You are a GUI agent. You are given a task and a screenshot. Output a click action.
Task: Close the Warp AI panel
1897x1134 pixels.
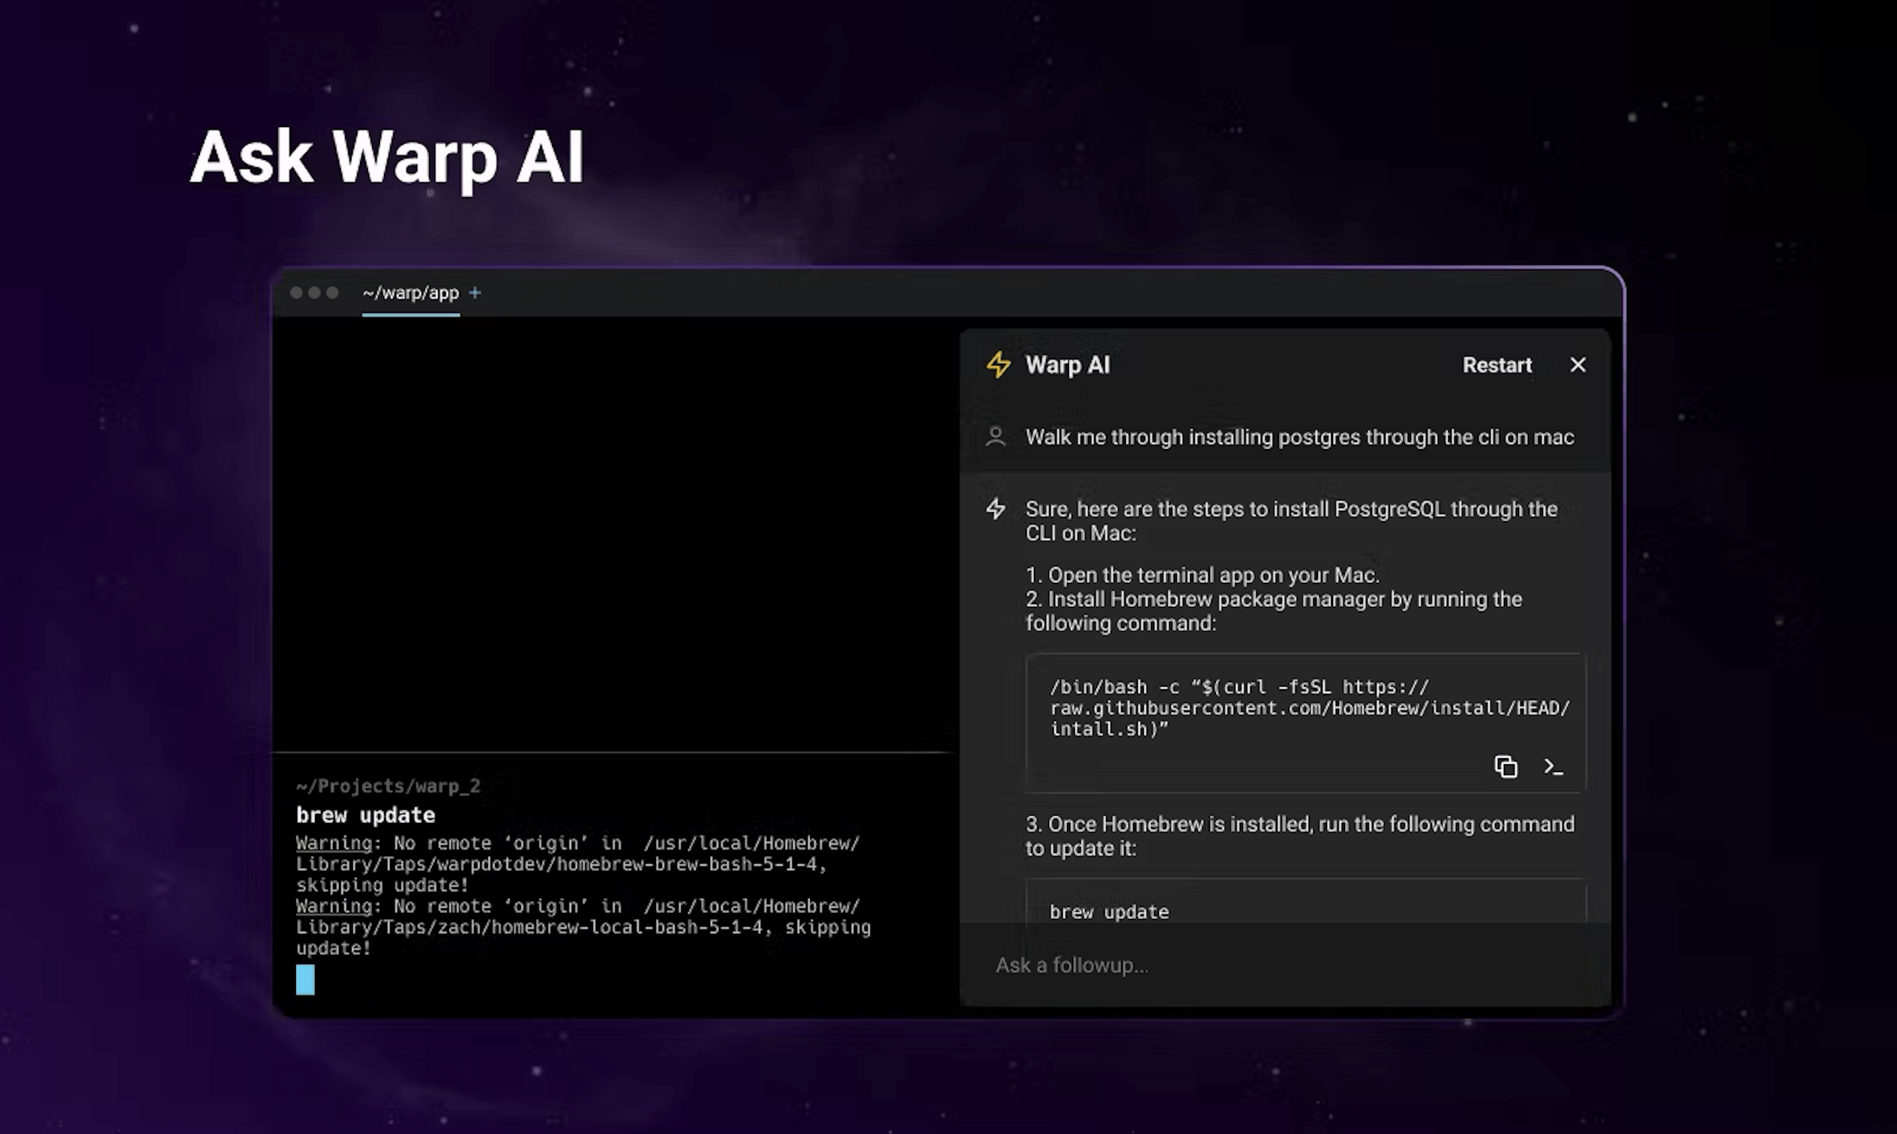(1577, 365)
